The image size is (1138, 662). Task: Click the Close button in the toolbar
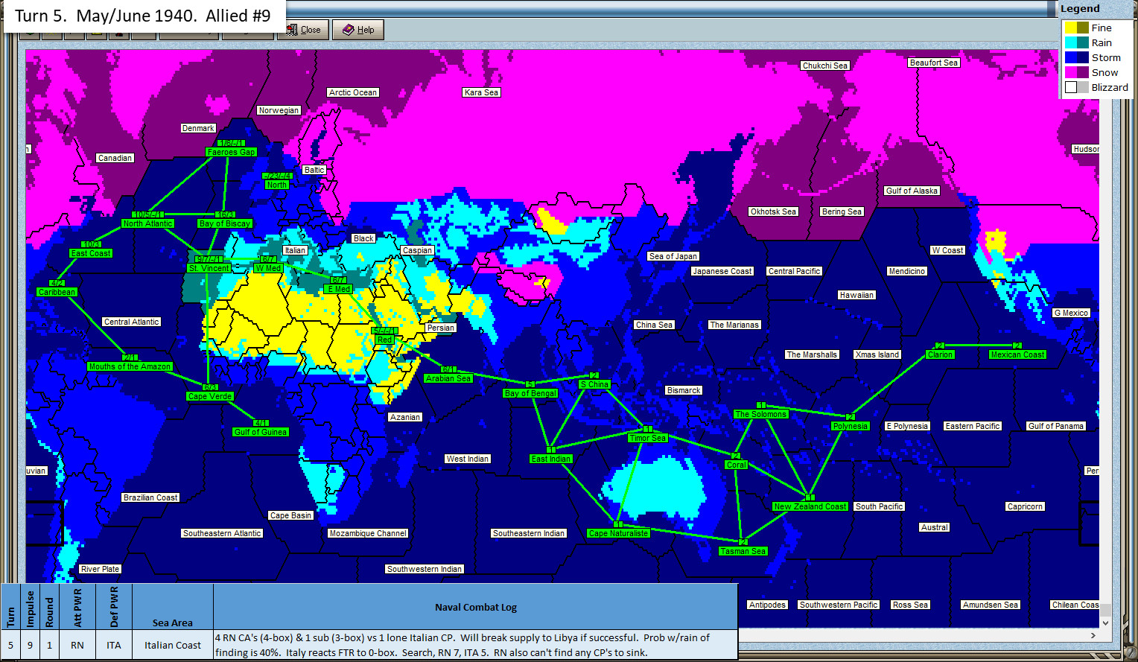(x=304, y=30)
